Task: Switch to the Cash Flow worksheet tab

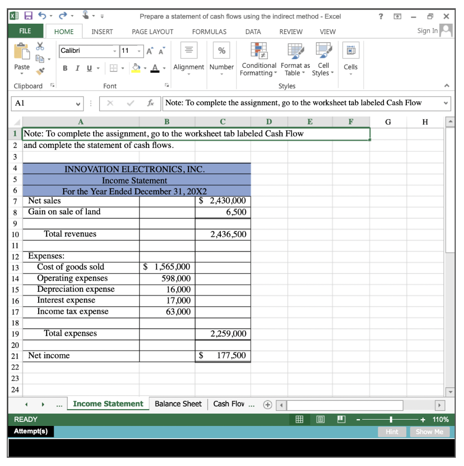Action: pos(229,404)
